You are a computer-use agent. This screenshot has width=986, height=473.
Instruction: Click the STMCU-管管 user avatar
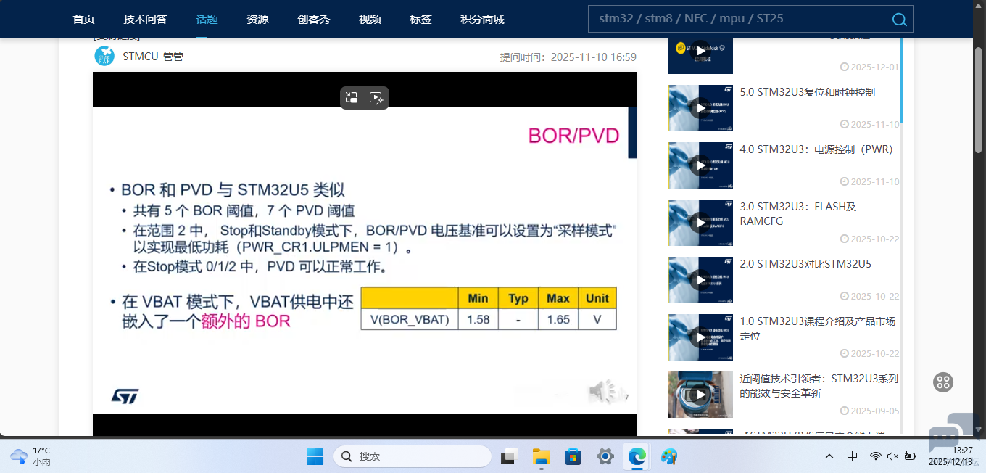tap(104, 56)
